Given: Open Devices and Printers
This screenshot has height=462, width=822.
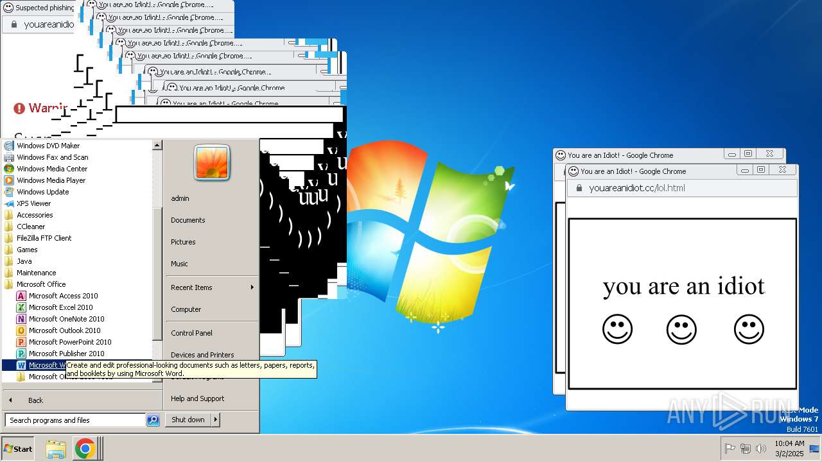Looking at the screenshot, I should pos(202,355).
